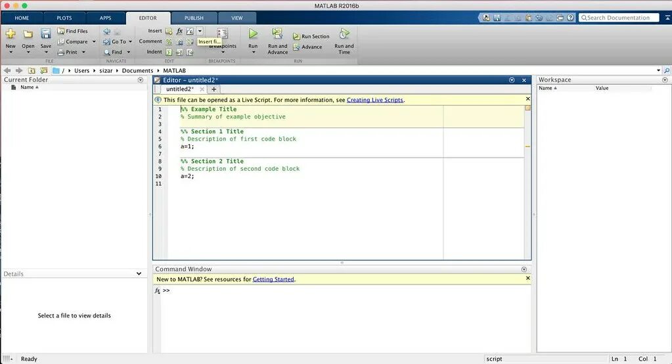Expand the Compare dropdown arrow
Screen dimensions: 672x364
coord(94,41)
